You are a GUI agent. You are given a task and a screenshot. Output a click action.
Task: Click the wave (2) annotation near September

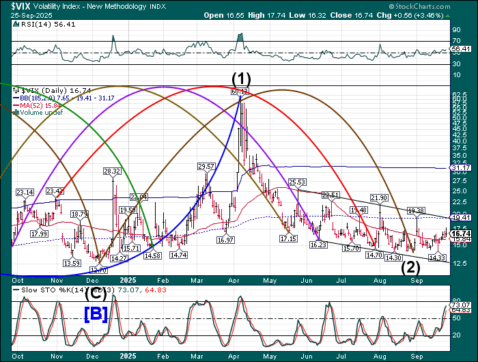(410, 266)
